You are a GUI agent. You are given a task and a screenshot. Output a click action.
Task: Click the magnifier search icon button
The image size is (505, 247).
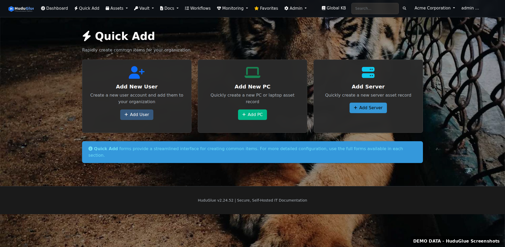point(405,8)
